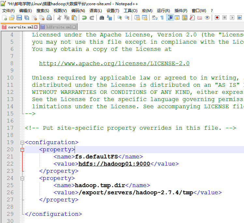Screen dimensions: 244x223
Task: Start macro recording with red dot
Action: click(x=217, y=18)
